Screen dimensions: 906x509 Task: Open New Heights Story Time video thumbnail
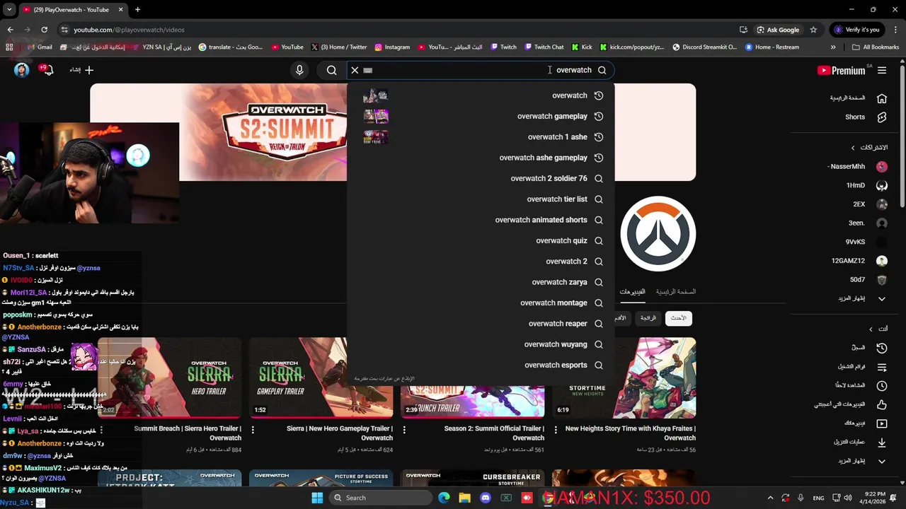point(624,378)
